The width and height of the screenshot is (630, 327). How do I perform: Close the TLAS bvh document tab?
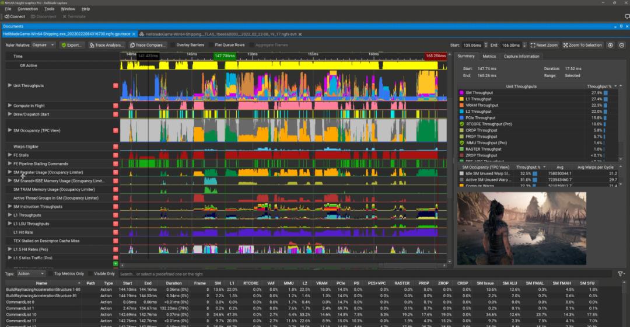click(x=300, y=34)
